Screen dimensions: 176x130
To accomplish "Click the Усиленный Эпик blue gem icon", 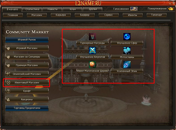I will 127,65.
